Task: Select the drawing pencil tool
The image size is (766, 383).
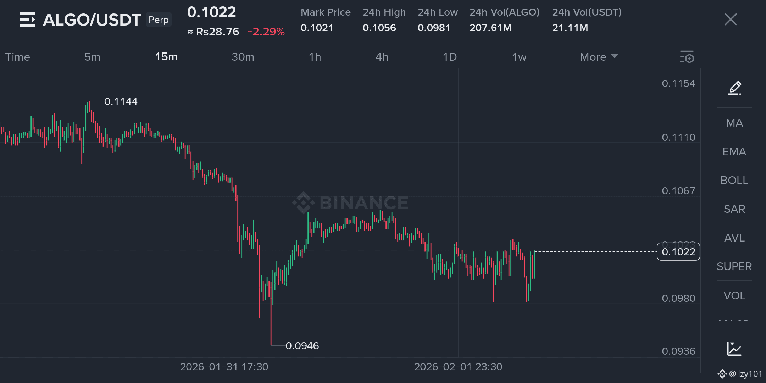Action: click(734, 88)
